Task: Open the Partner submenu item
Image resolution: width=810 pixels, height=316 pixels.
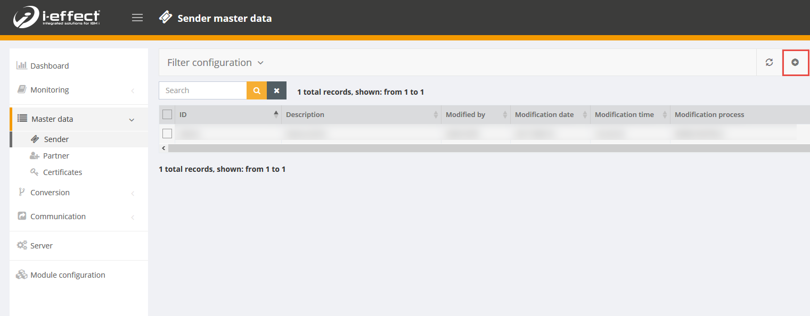Action: tap(56, 156)
